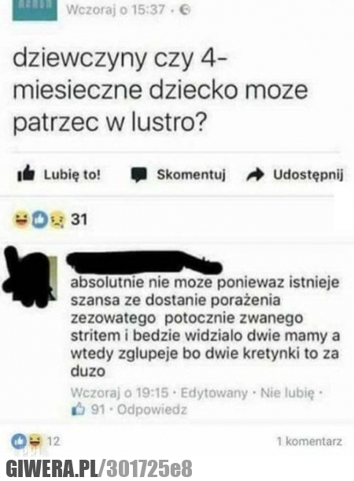The width and height of the screenshot is (354, 481).
Task: Click Skomentuj to write a comment
Action: [191, 175]
